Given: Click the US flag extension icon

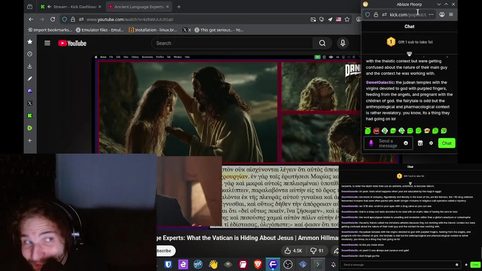Looking at the screenshot, I should (339, 19).
